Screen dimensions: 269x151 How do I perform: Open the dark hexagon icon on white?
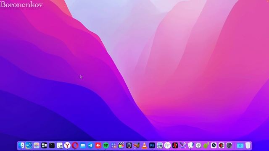pyautogui.click(x=214, y=146)
